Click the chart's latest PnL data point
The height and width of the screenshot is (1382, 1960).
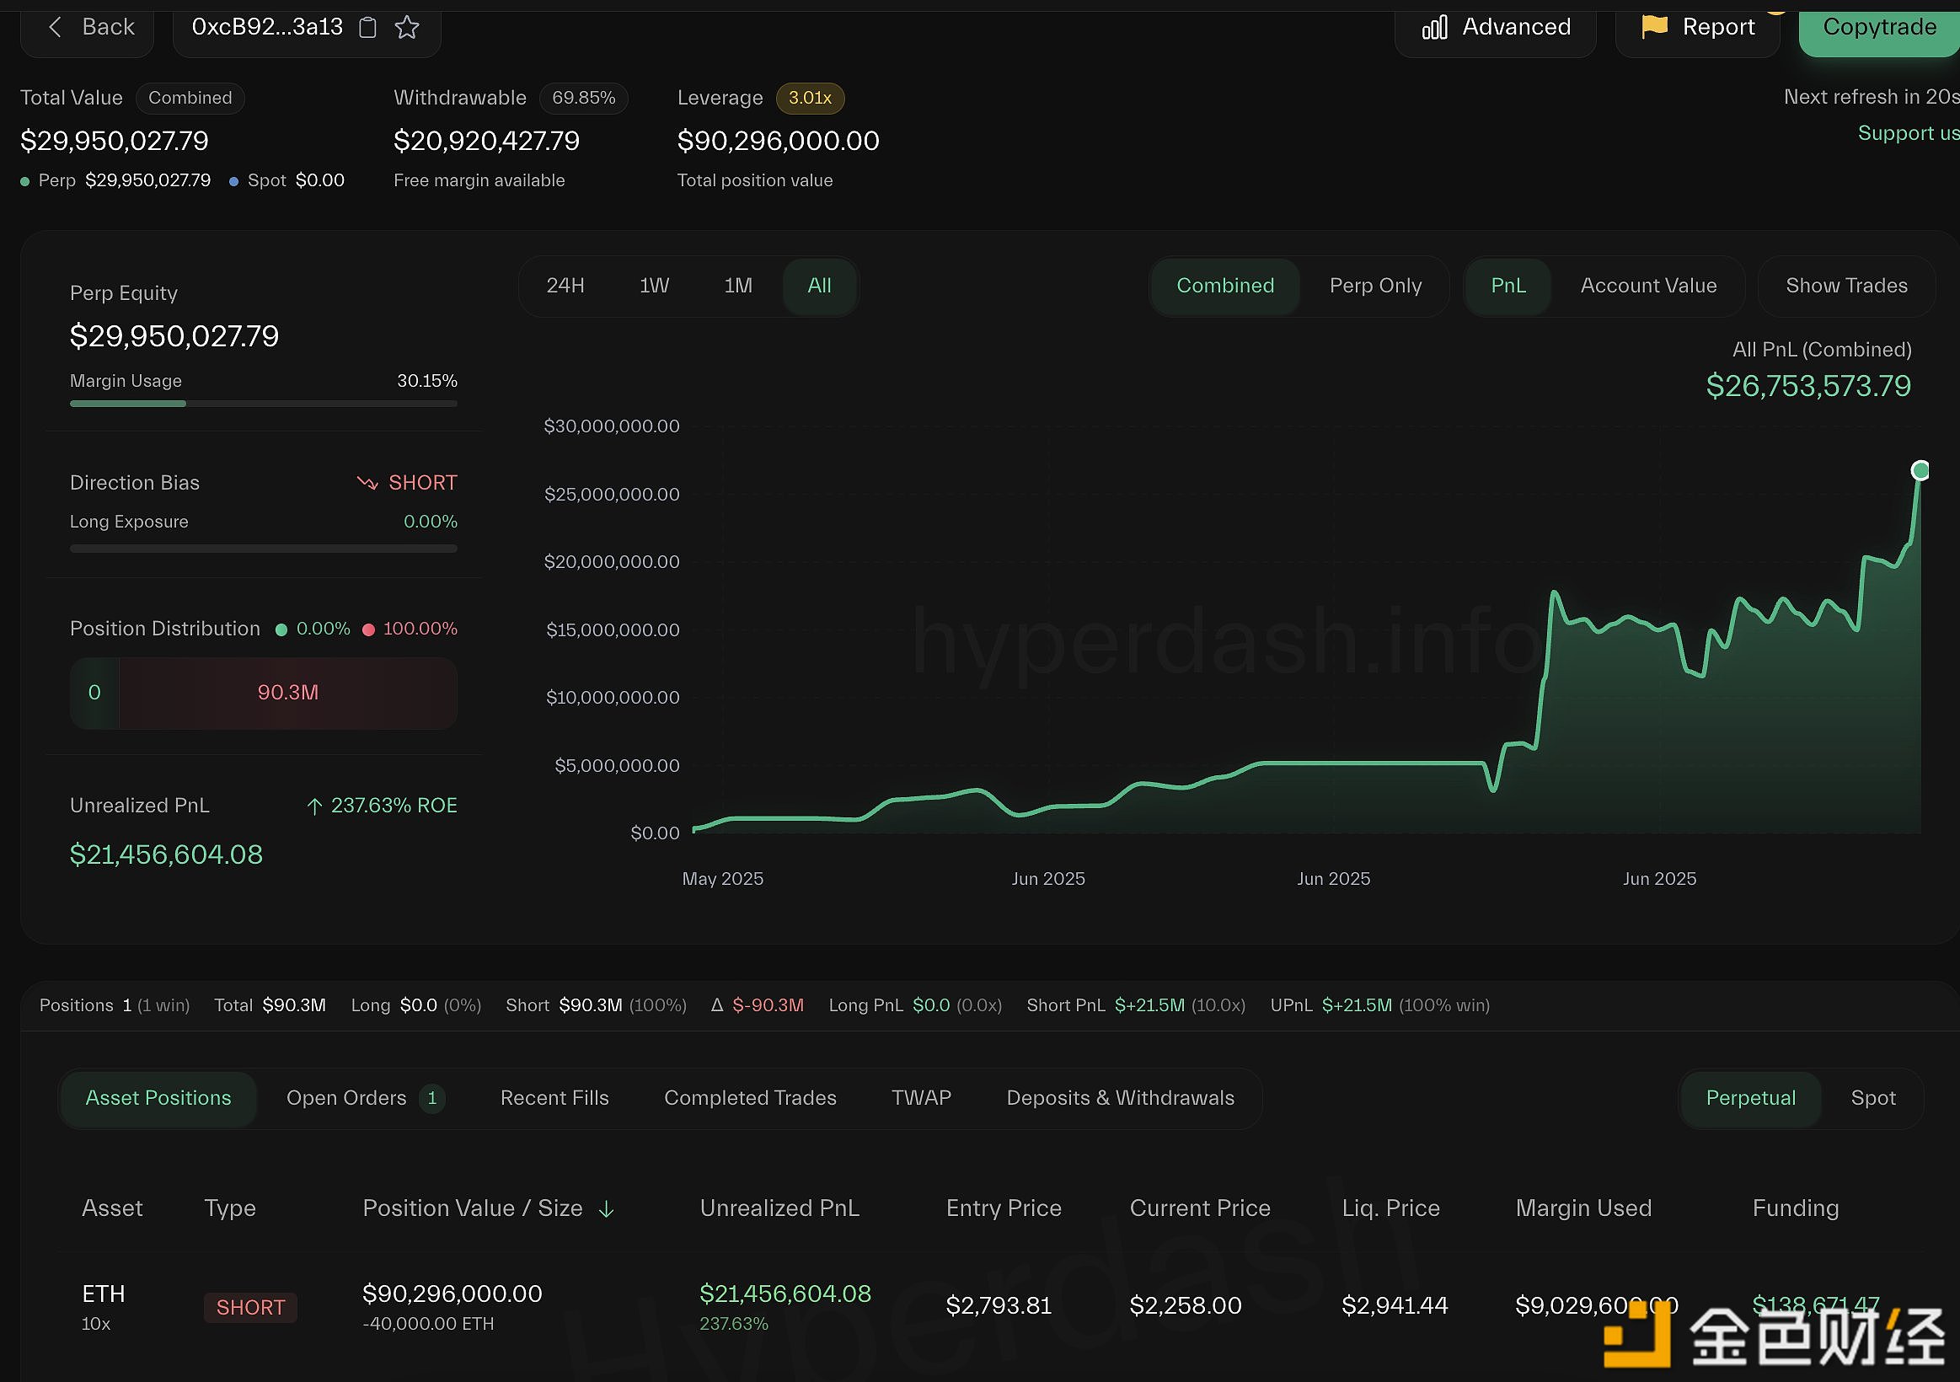point(1920,470)
